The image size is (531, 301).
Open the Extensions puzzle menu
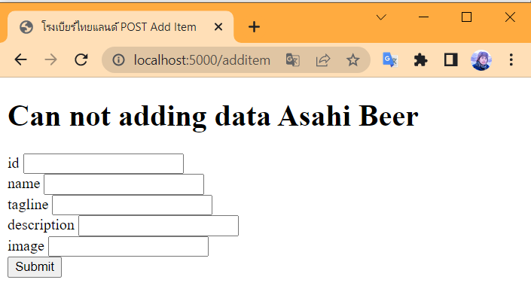pos(421,60)
